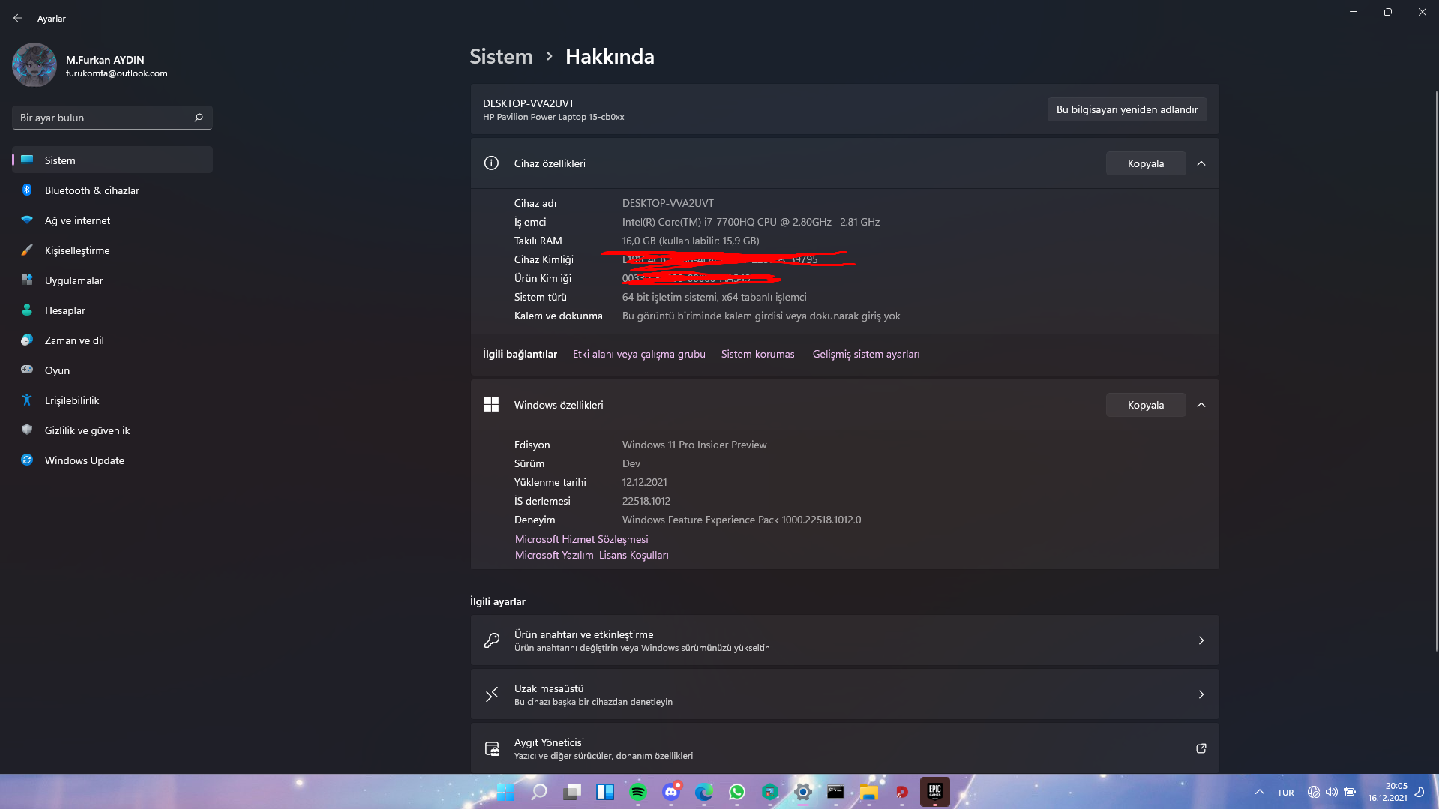Open Epic Games Launcher from the taskbar

coord(935,792)
